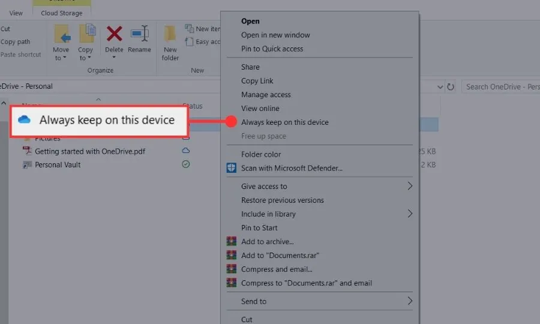The width and height of the screenshot is (540, 324).
Task: Click the Status column header
Action: (x=193, y=106)
